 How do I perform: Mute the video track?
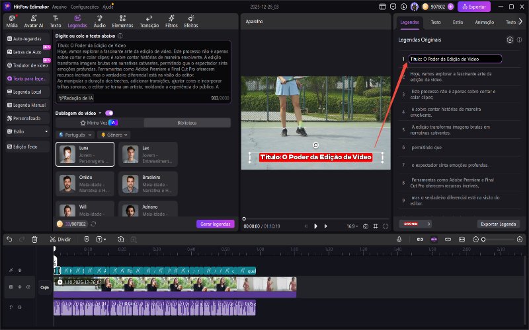tap(28, 287)
